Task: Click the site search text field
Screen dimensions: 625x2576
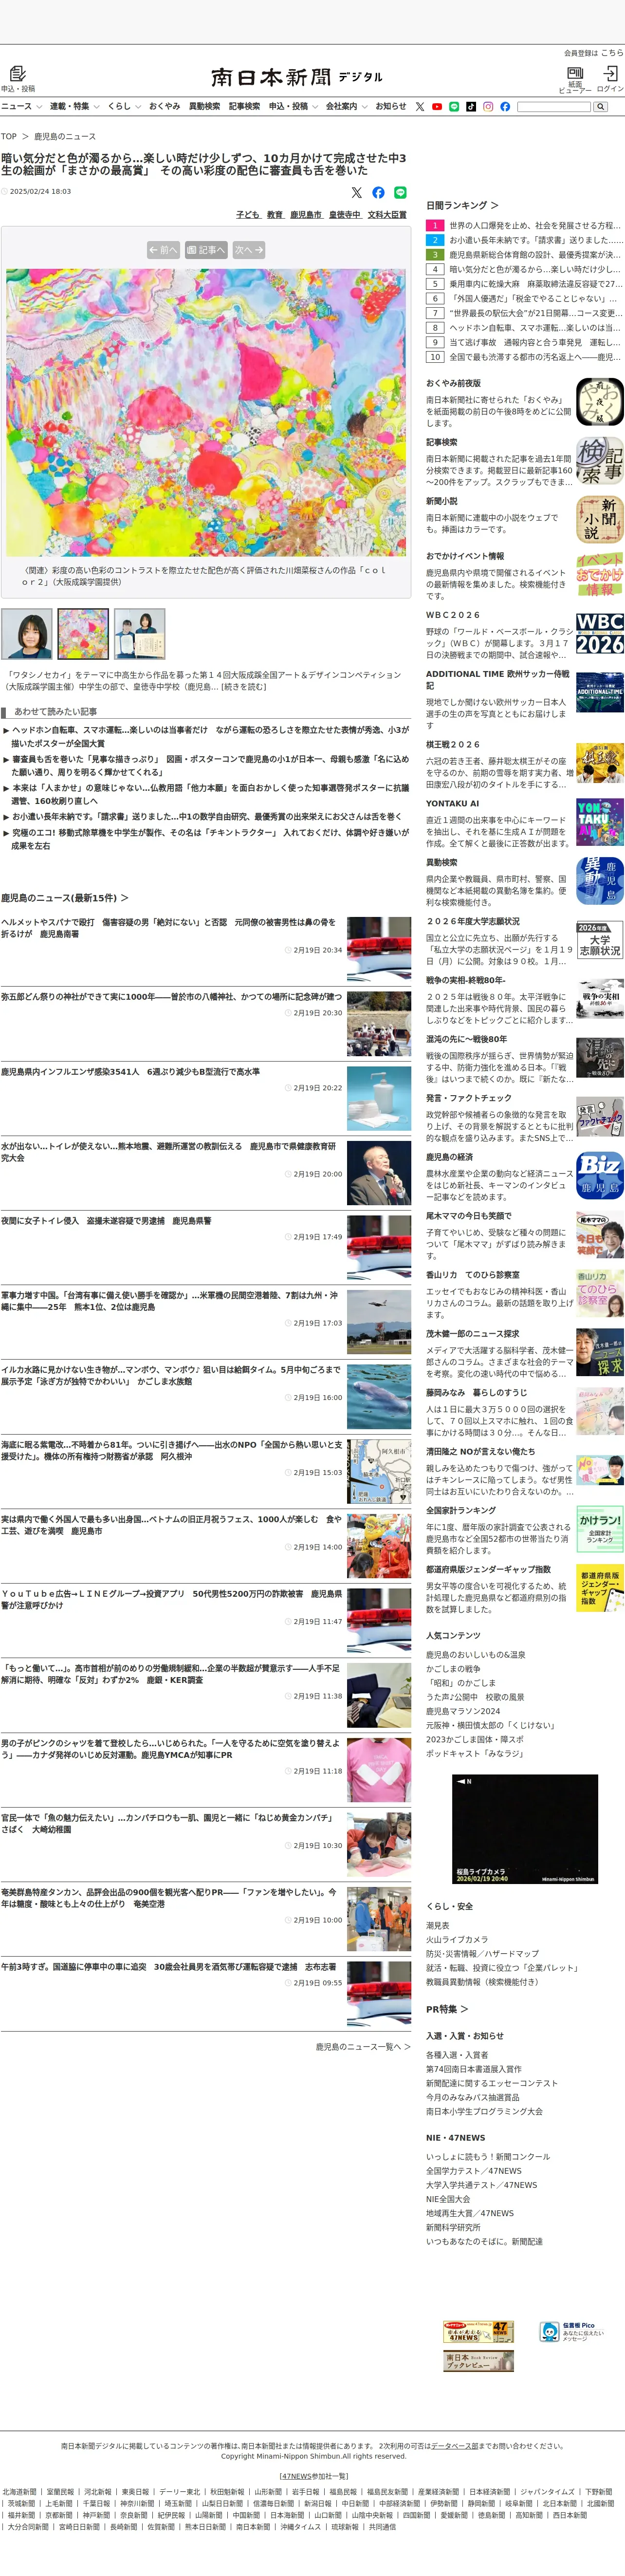Action: [x=554, y=106]
